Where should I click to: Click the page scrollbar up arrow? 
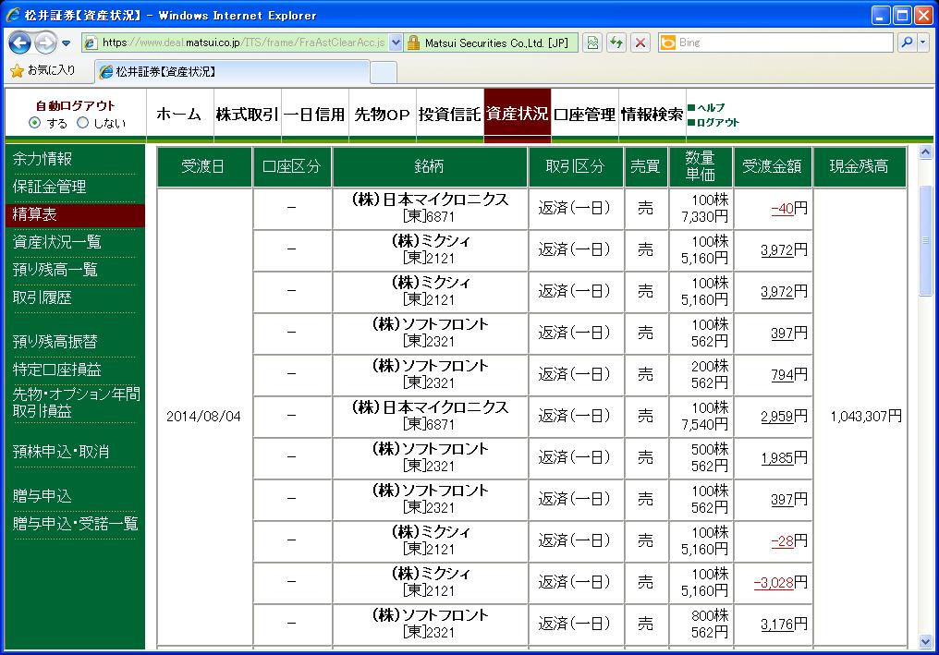925,152
